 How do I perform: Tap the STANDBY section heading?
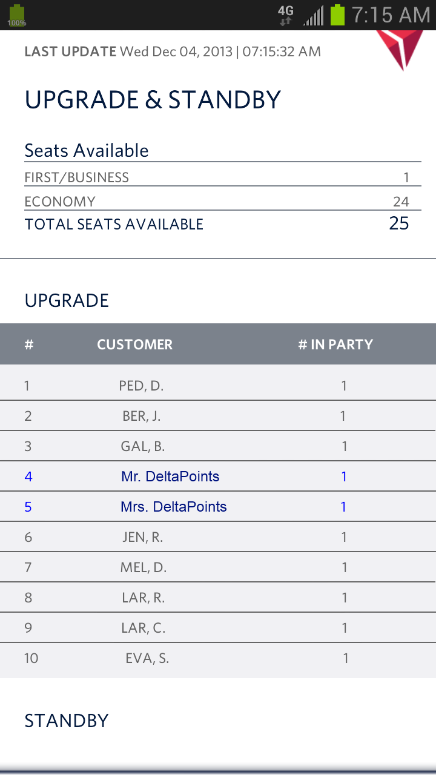[67, 721]
